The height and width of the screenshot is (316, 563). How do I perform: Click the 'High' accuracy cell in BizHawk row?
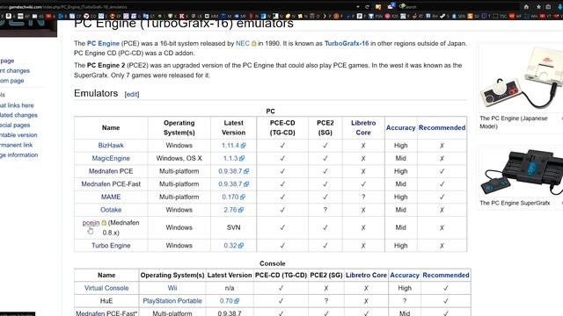coord(401,146)
